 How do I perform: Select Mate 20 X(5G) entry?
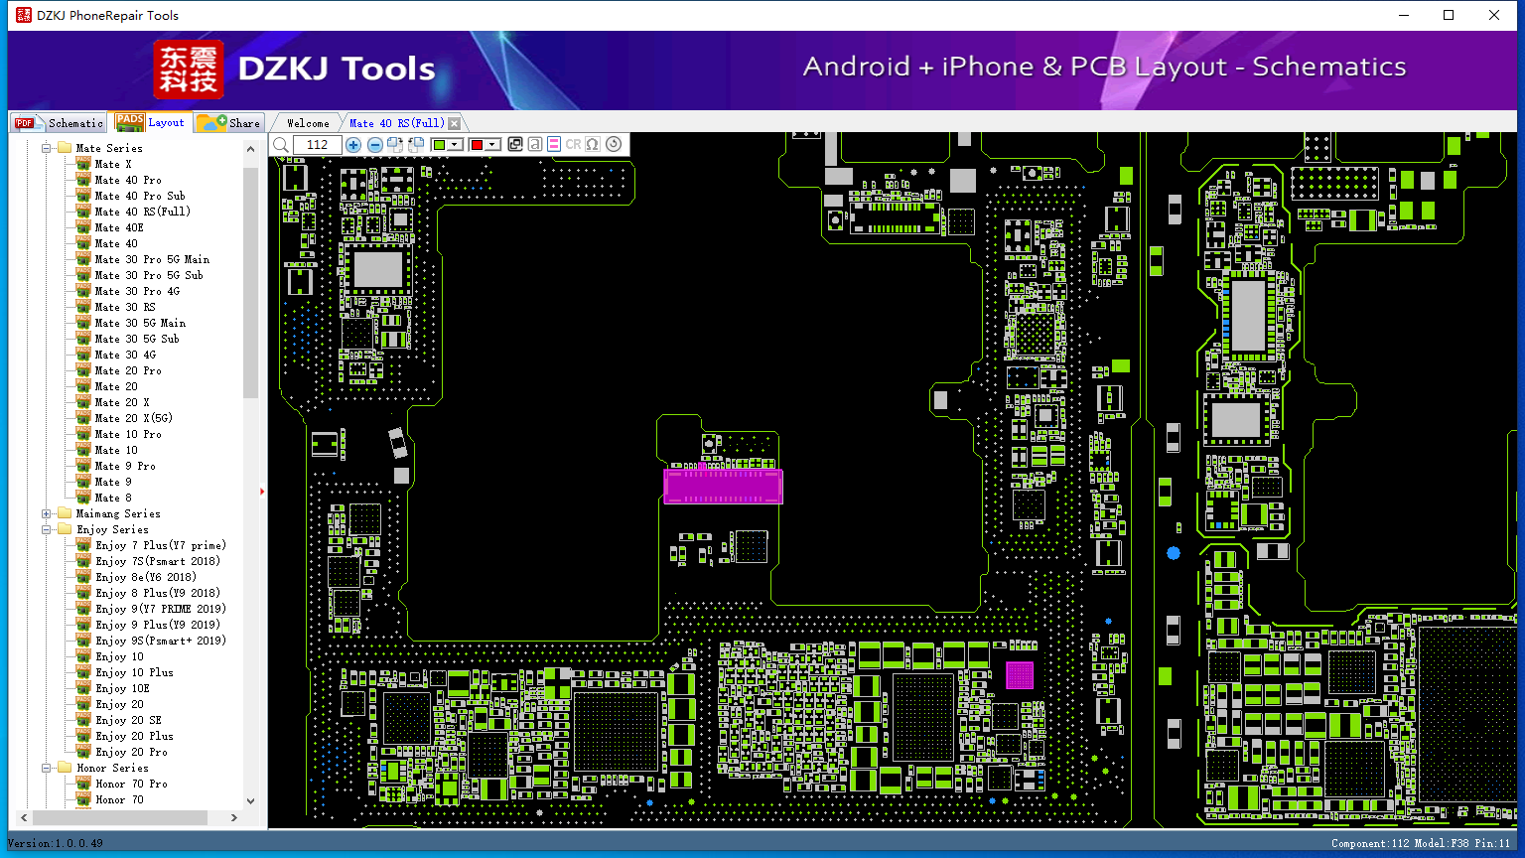pos(134,418)
